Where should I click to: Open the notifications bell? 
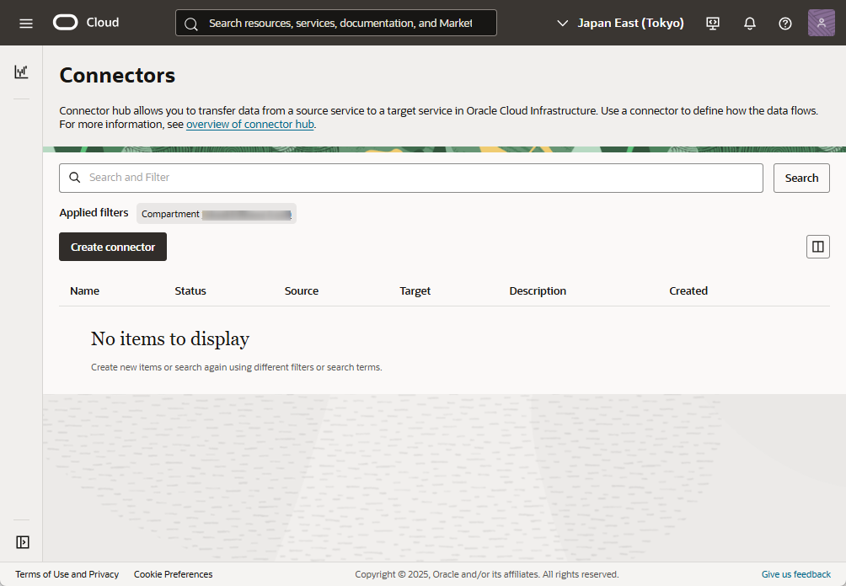pyautogui.click(x=749, y=24)
